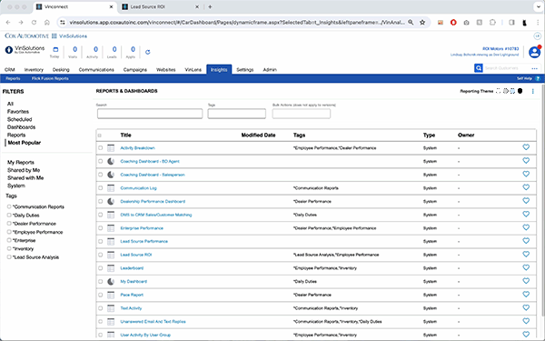Open the customer search three-dots options
The width and height of the screenshot is (545, 341).
pos(535,68)
